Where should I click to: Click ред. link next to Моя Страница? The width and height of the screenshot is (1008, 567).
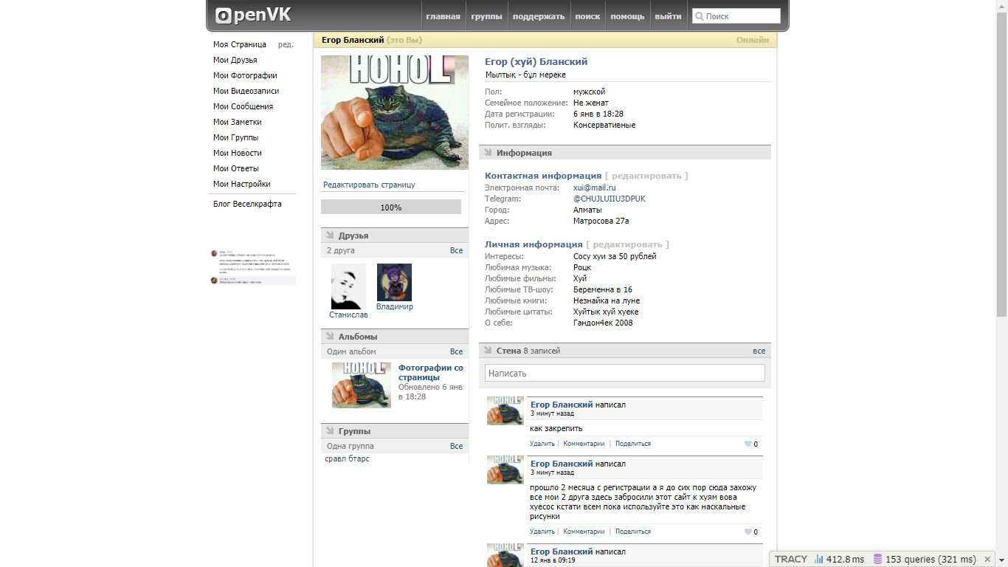coord(286,44)
